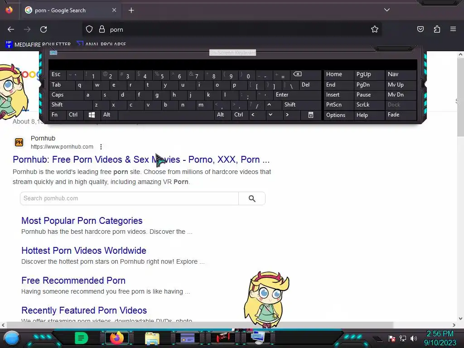Click the Help key on keyboard
The width and height of the screenshot is (464, 348).
(x=369, y=115)
